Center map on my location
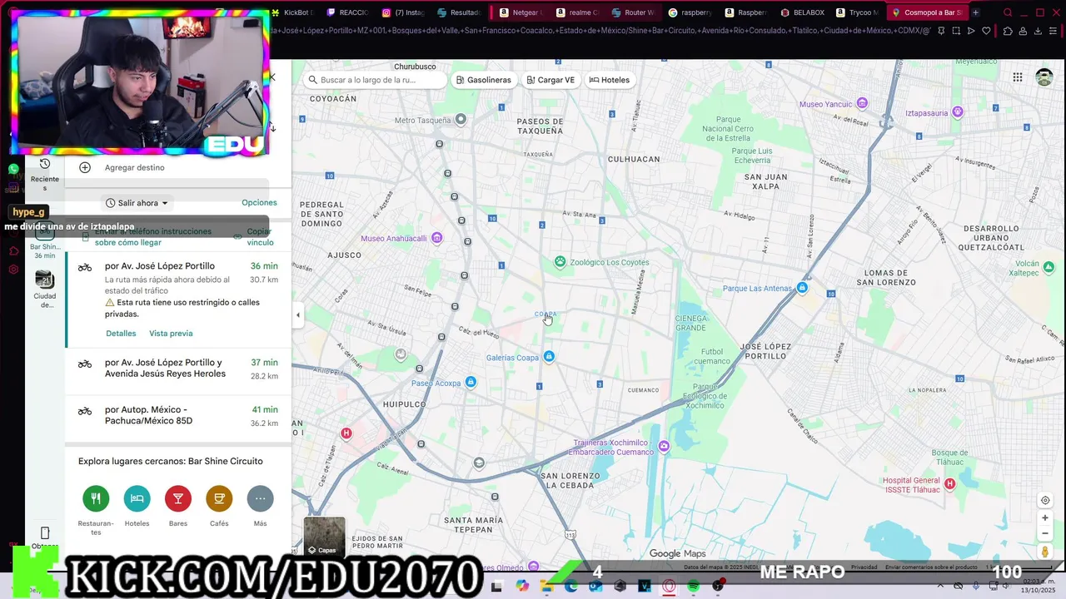Image resolution: width=1066 pixels, height=599 pixels. [x=1045, y=500]
